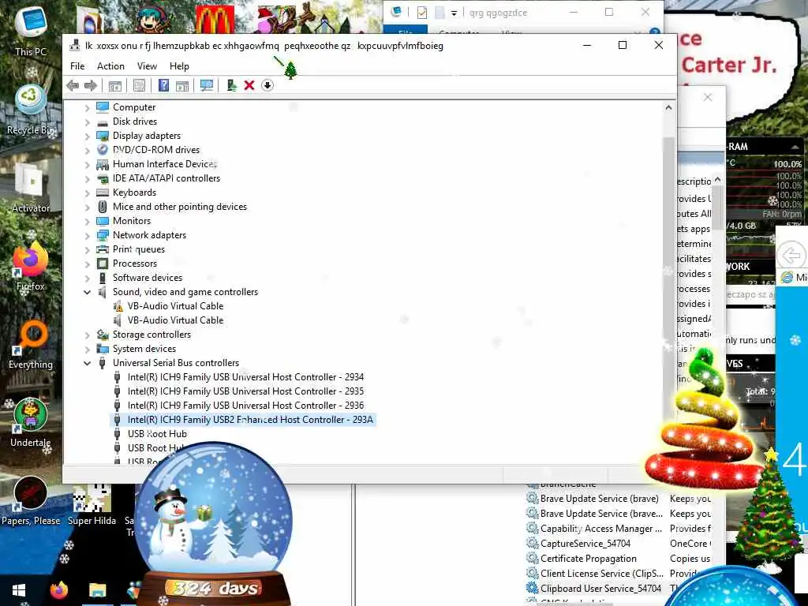Expand the System devices node
This screenshot has height=606, width=808.
coord(87,350)
